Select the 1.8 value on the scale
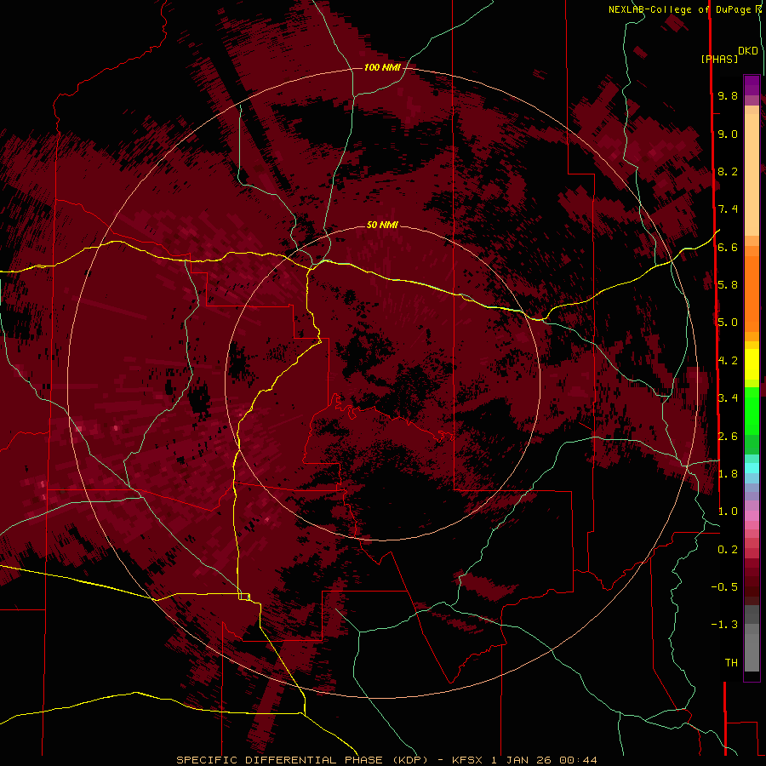The image size is (766, 766). click(728, 474)
